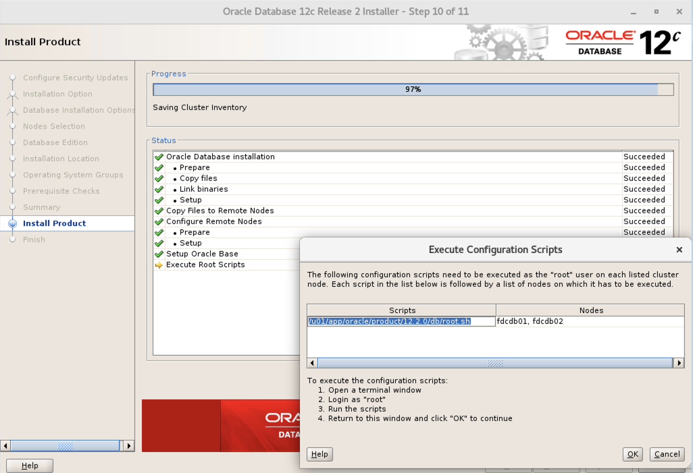The height and width of the screenshot is (473, 693).
Task: Select Configure Security Updates step
Action: coord(75,78)
